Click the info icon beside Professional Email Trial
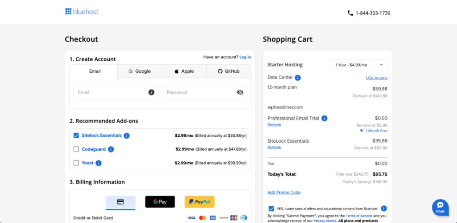This screenshot has width=457, height=223. click(325, 118)
